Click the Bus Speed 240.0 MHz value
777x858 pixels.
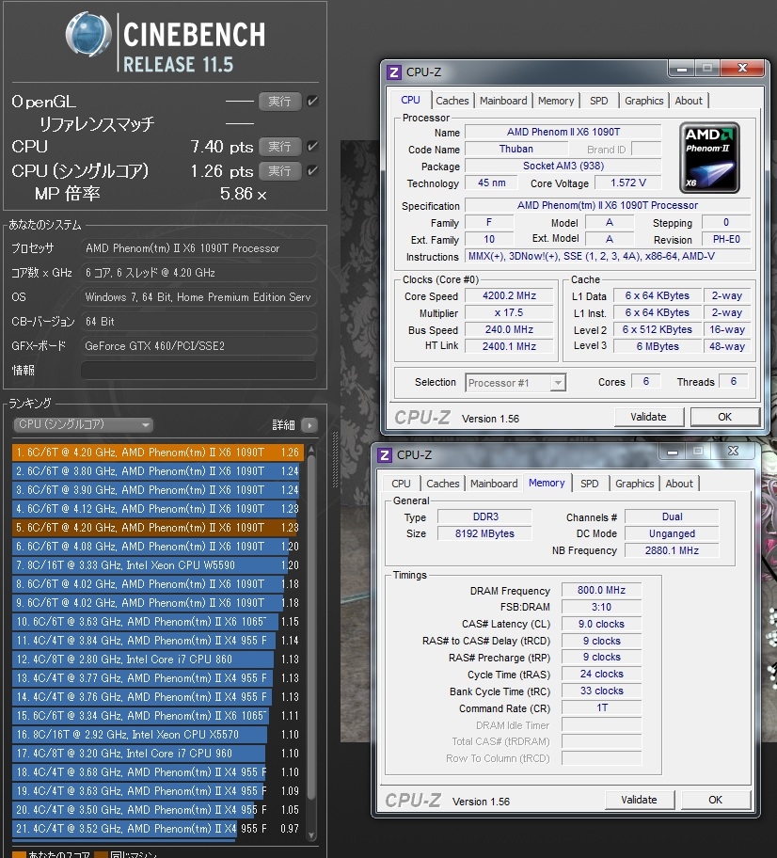coord(509,330)
